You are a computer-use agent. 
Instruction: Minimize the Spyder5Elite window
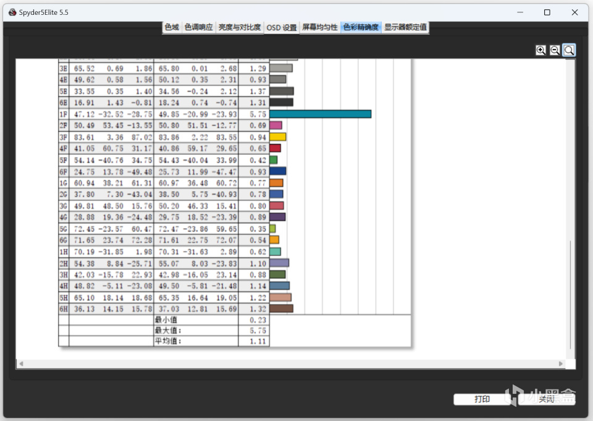point(520,12)
